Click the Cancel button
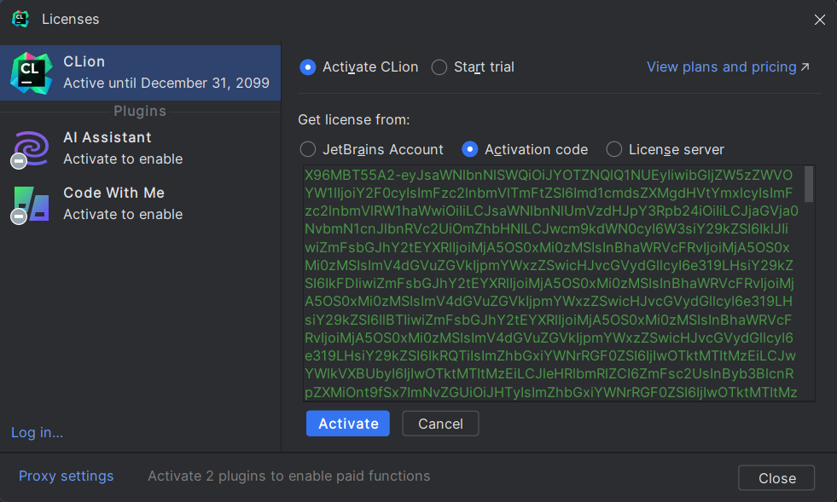Screen dimensions: 837x502 point(440,424)
